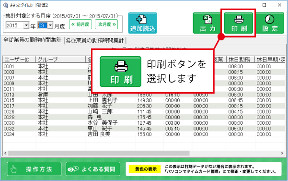Select employee name 森 恵
Image resolution: width=288 pixels, height=181 pixels.
[94, 117]
